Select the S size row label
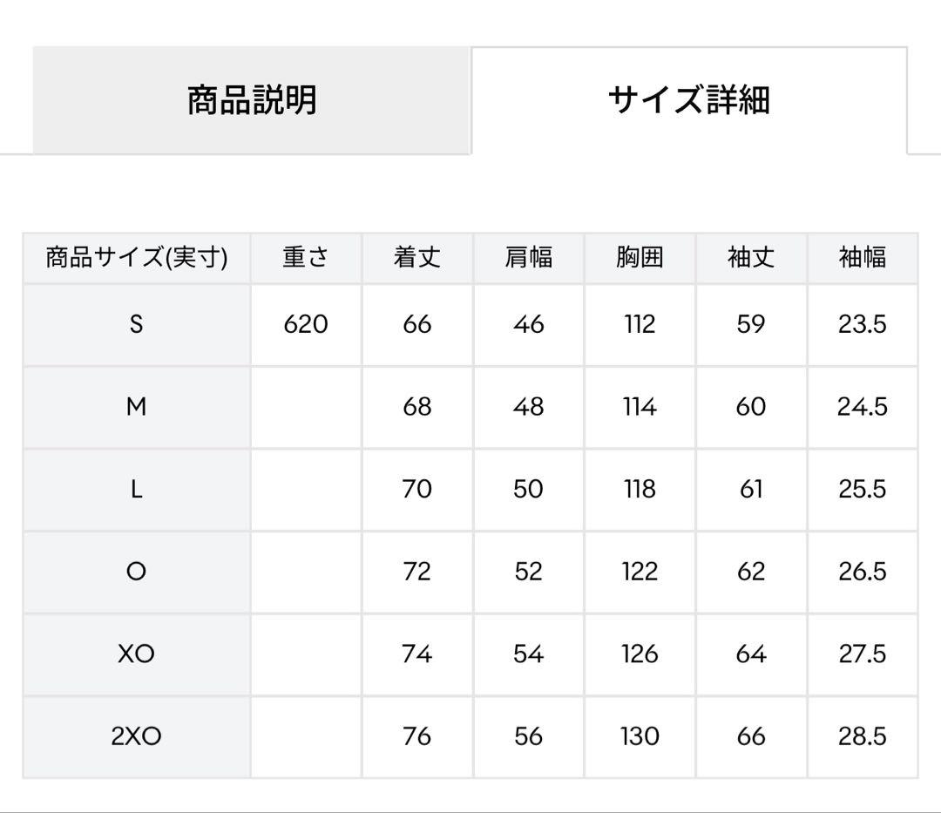 pos(137,324)
